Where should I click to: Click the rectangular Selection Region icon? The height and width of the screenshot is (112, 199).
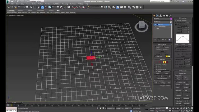35,7
